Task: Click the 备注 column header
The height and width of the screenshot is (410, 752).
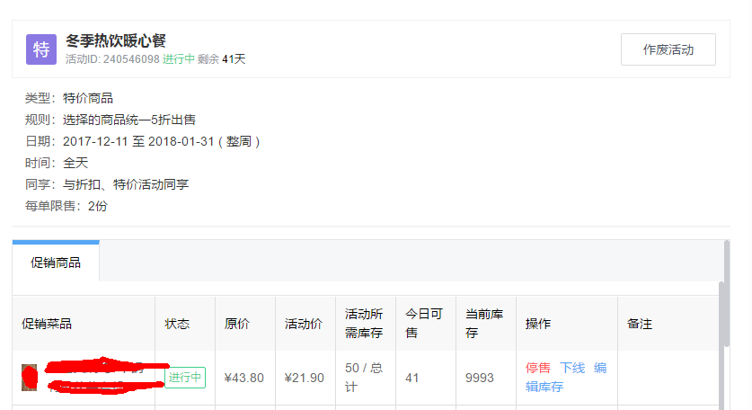Action: 639,324
